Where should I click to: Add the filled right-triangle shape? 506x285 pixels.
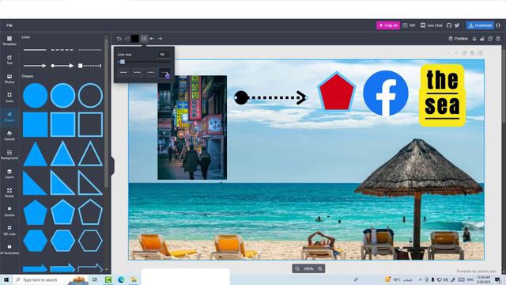(35, 183)
